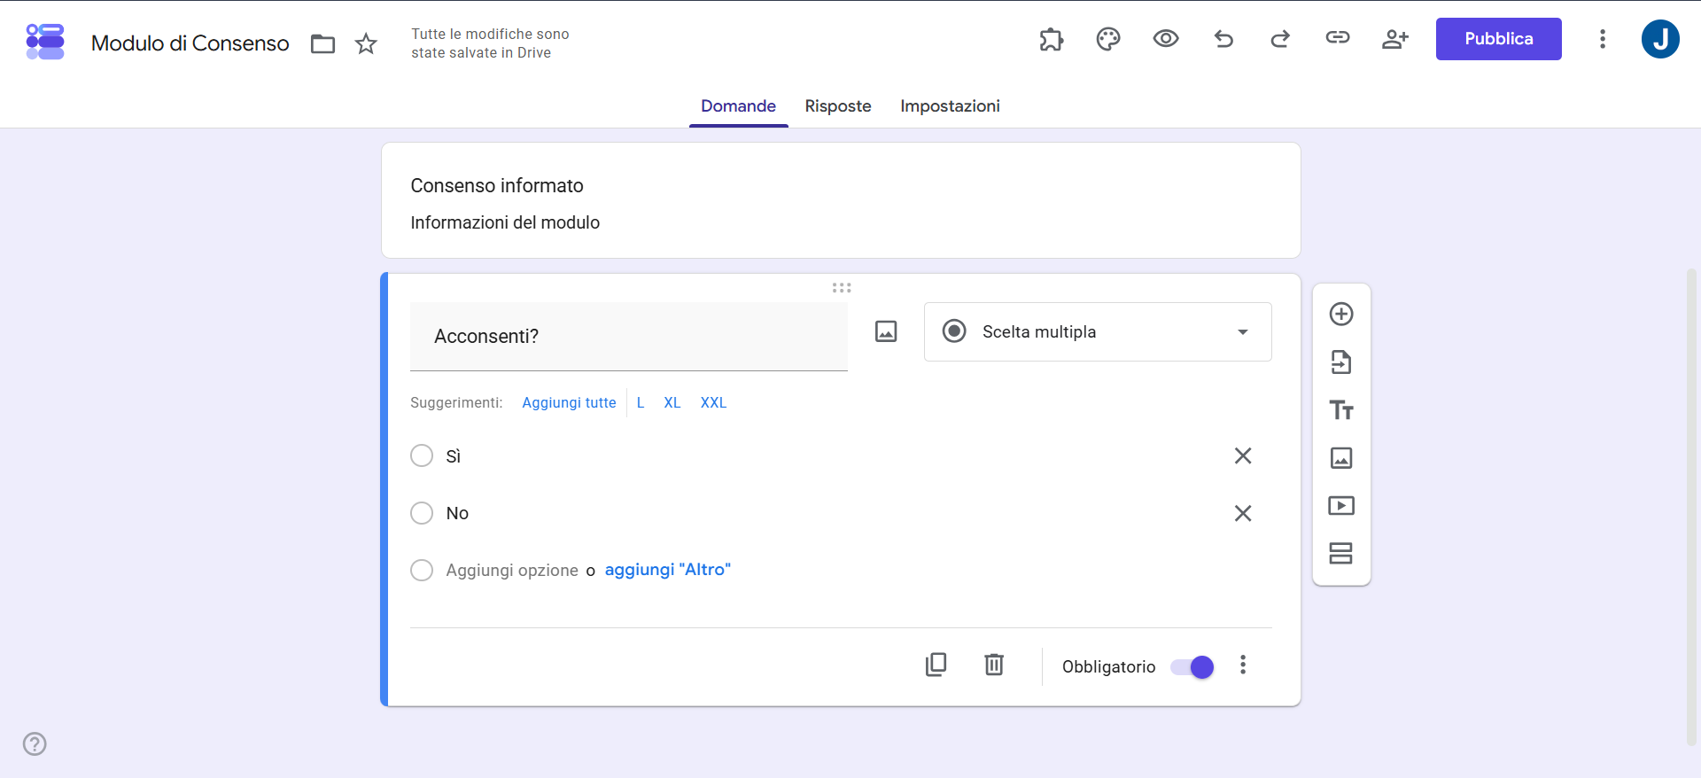Import questions from sidebar
This screenshot has width=1701, height=778.
pyautogui.click(x=1341, y=362)
